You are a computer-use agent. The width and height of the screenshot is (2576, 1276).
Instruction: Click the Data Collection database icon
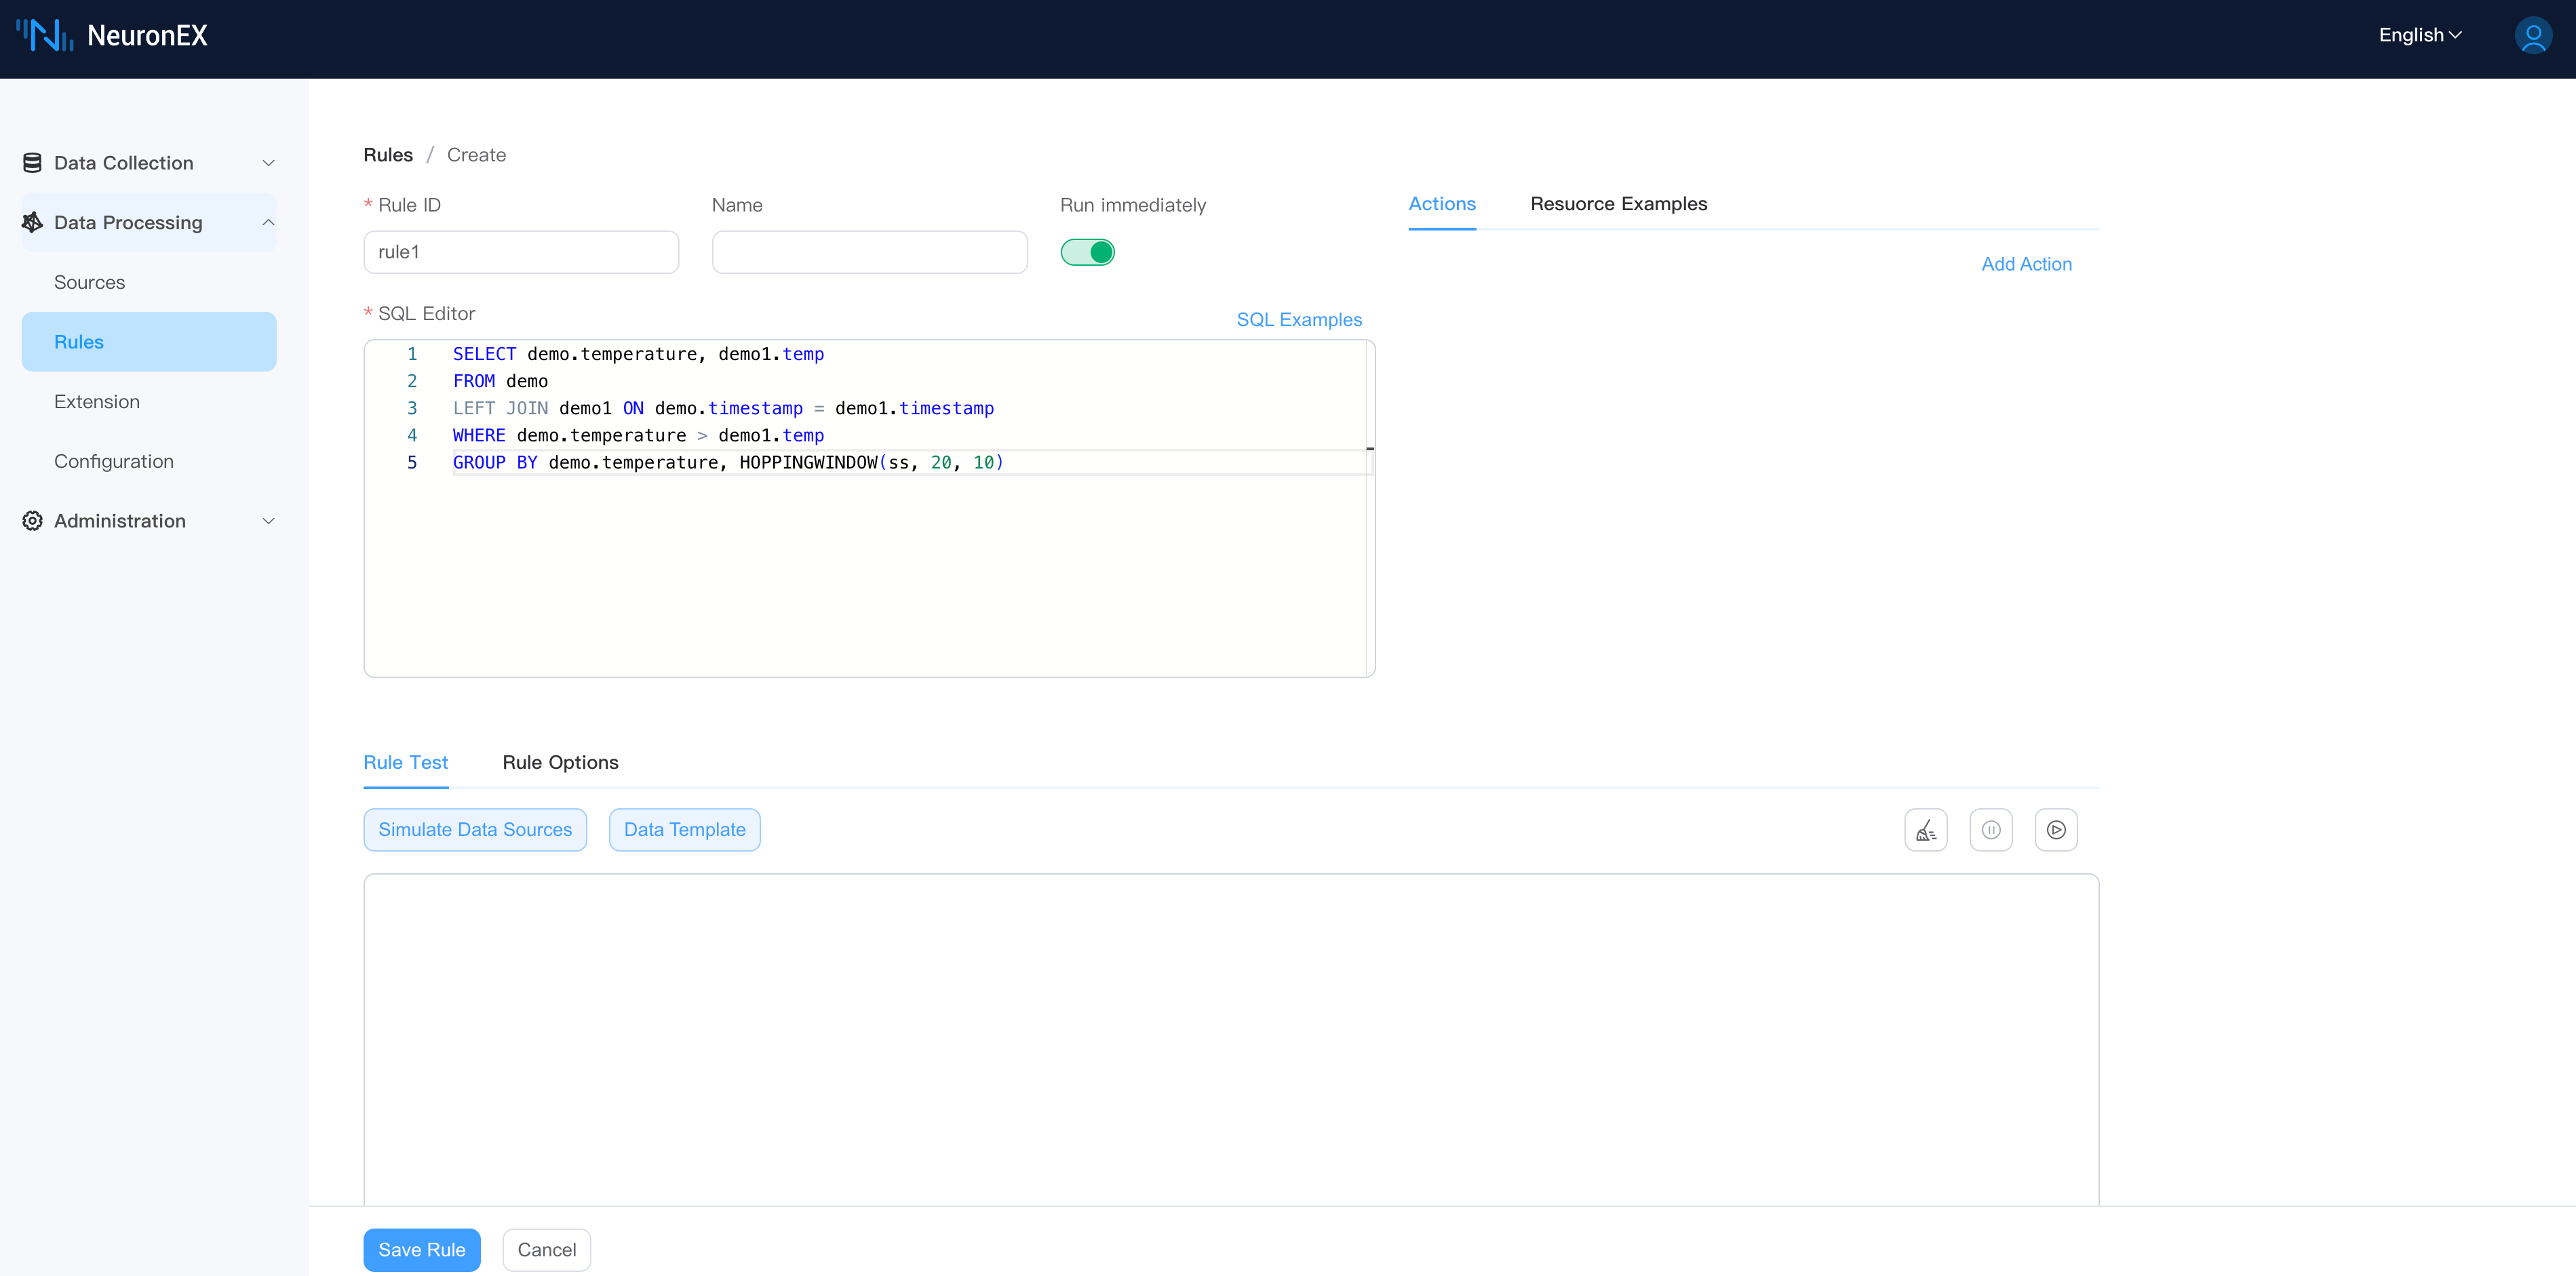32,163
